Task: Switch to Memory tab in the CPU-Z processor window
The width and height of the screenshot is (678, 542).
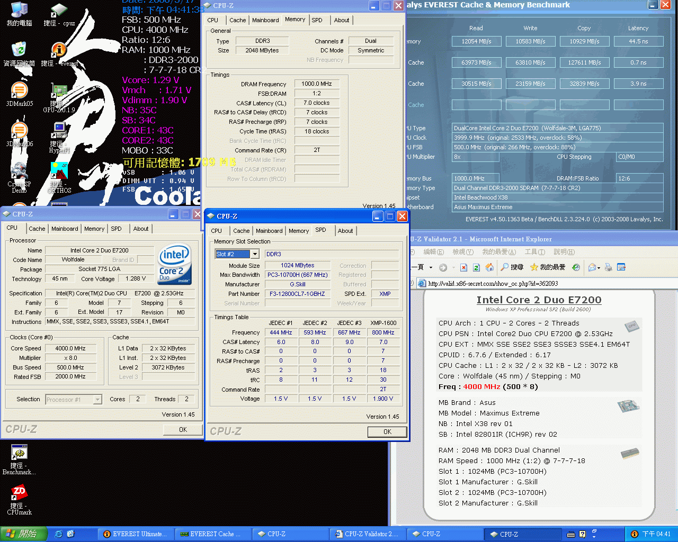Action: tap(94, 229)
